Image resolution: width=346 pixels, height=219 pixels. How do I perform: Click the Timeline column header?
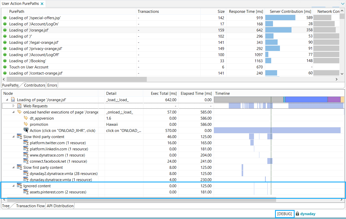tap(222, 93)
